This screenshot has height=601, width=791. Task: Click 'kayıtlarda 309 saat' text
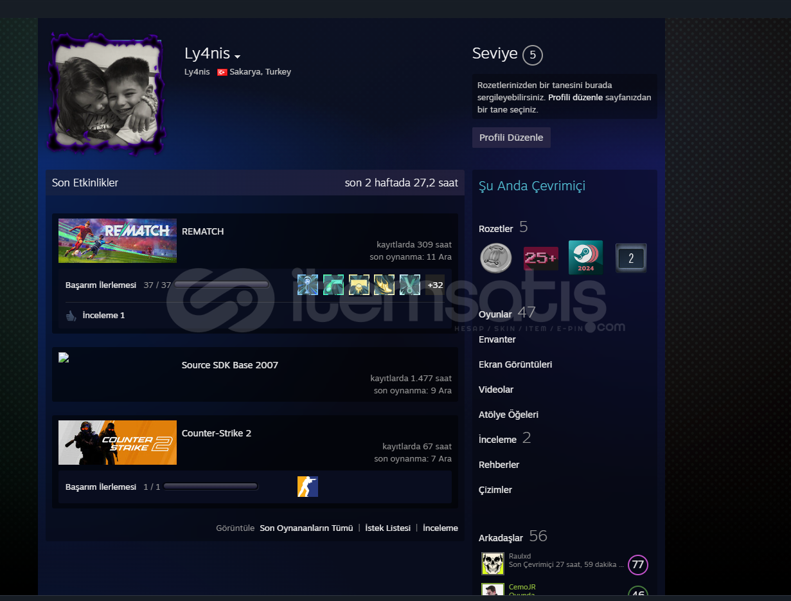[x=414, y=244]
